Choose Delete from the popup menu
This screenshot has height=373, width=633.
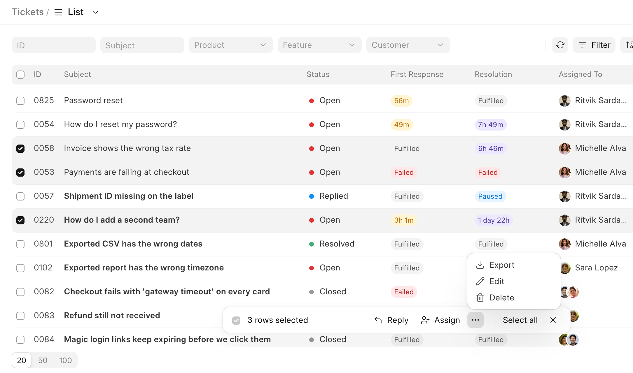click(x=514, y=298)
